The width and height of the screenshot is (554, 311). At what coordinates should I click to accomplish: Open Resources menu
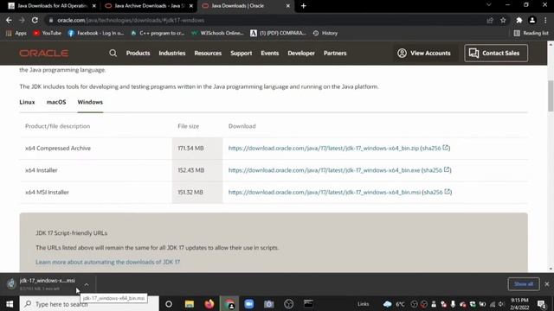208,54
